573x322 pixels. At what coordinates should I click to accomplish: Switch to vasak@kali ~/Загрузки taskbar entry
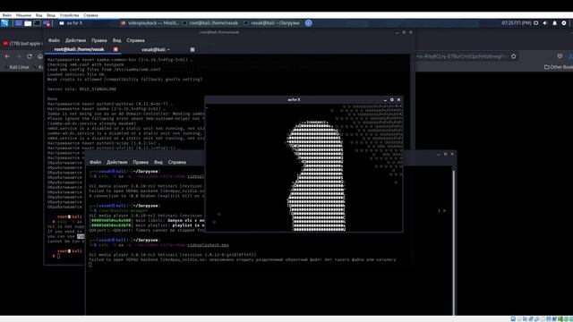pyautogui.click(x=272, y=23)
